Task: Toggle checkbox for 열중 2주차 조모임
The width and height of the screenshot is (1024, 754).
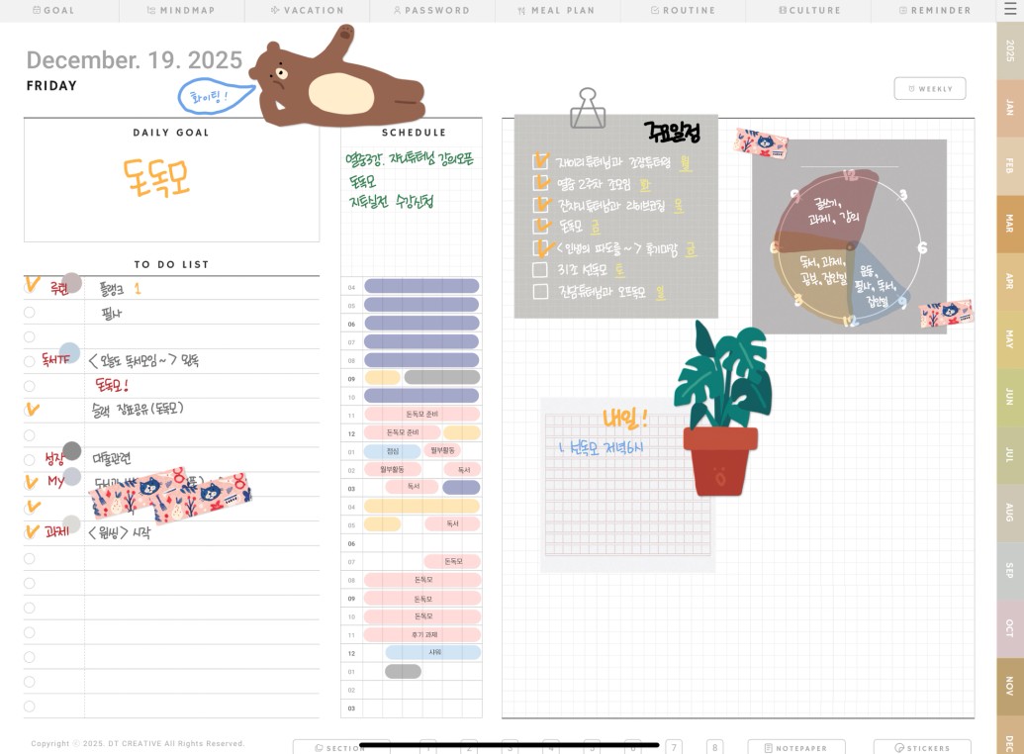Action: [x=540, y=183]
